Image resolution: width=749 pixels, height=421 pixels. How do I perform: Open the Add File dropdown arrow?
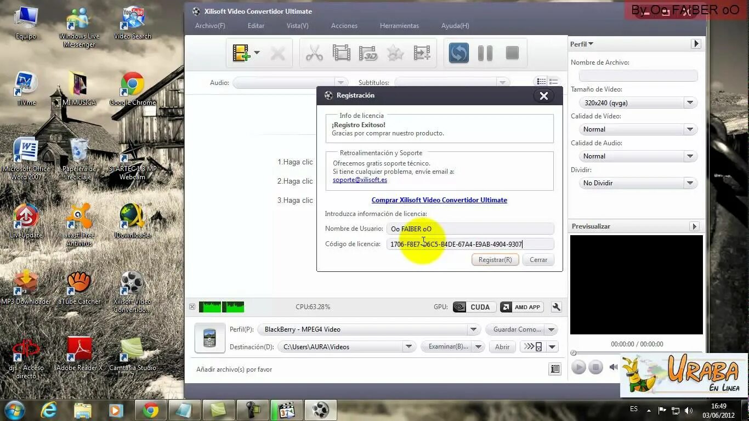[257, 53]
